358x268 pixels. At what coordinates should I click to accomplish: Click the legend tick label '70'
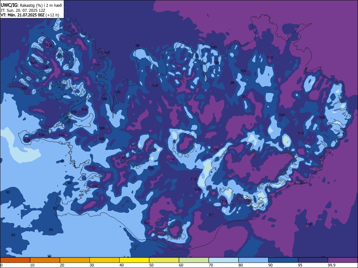point(211,265)
